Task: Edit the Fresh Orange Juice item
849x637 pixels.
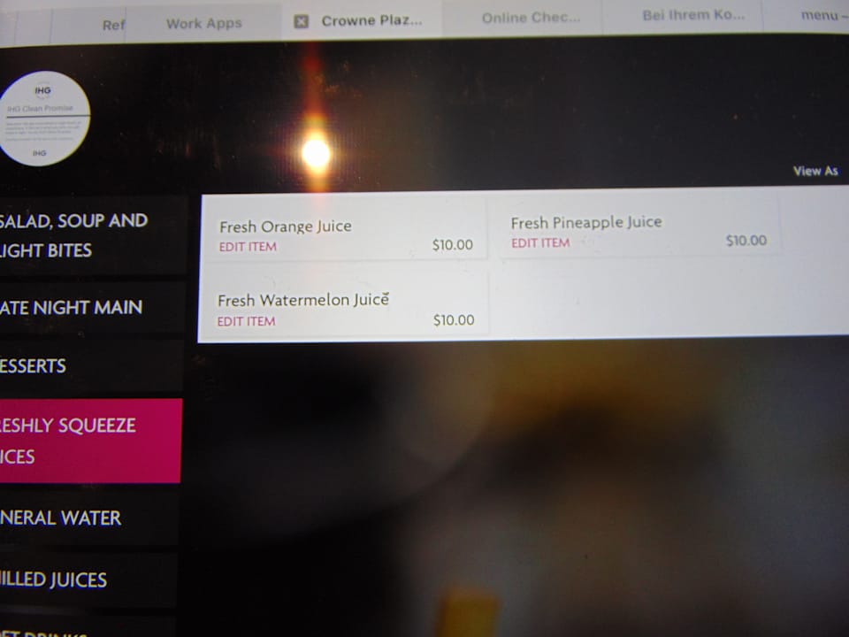Action: [x=248, y=247]
